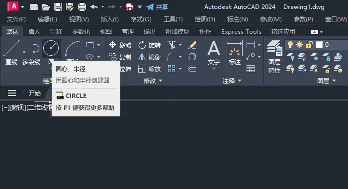Open the Text (文字) tool dropdown arrow
Image resolution: width=348 pixels, height=189 pixels.
click(x=214, y=69)
